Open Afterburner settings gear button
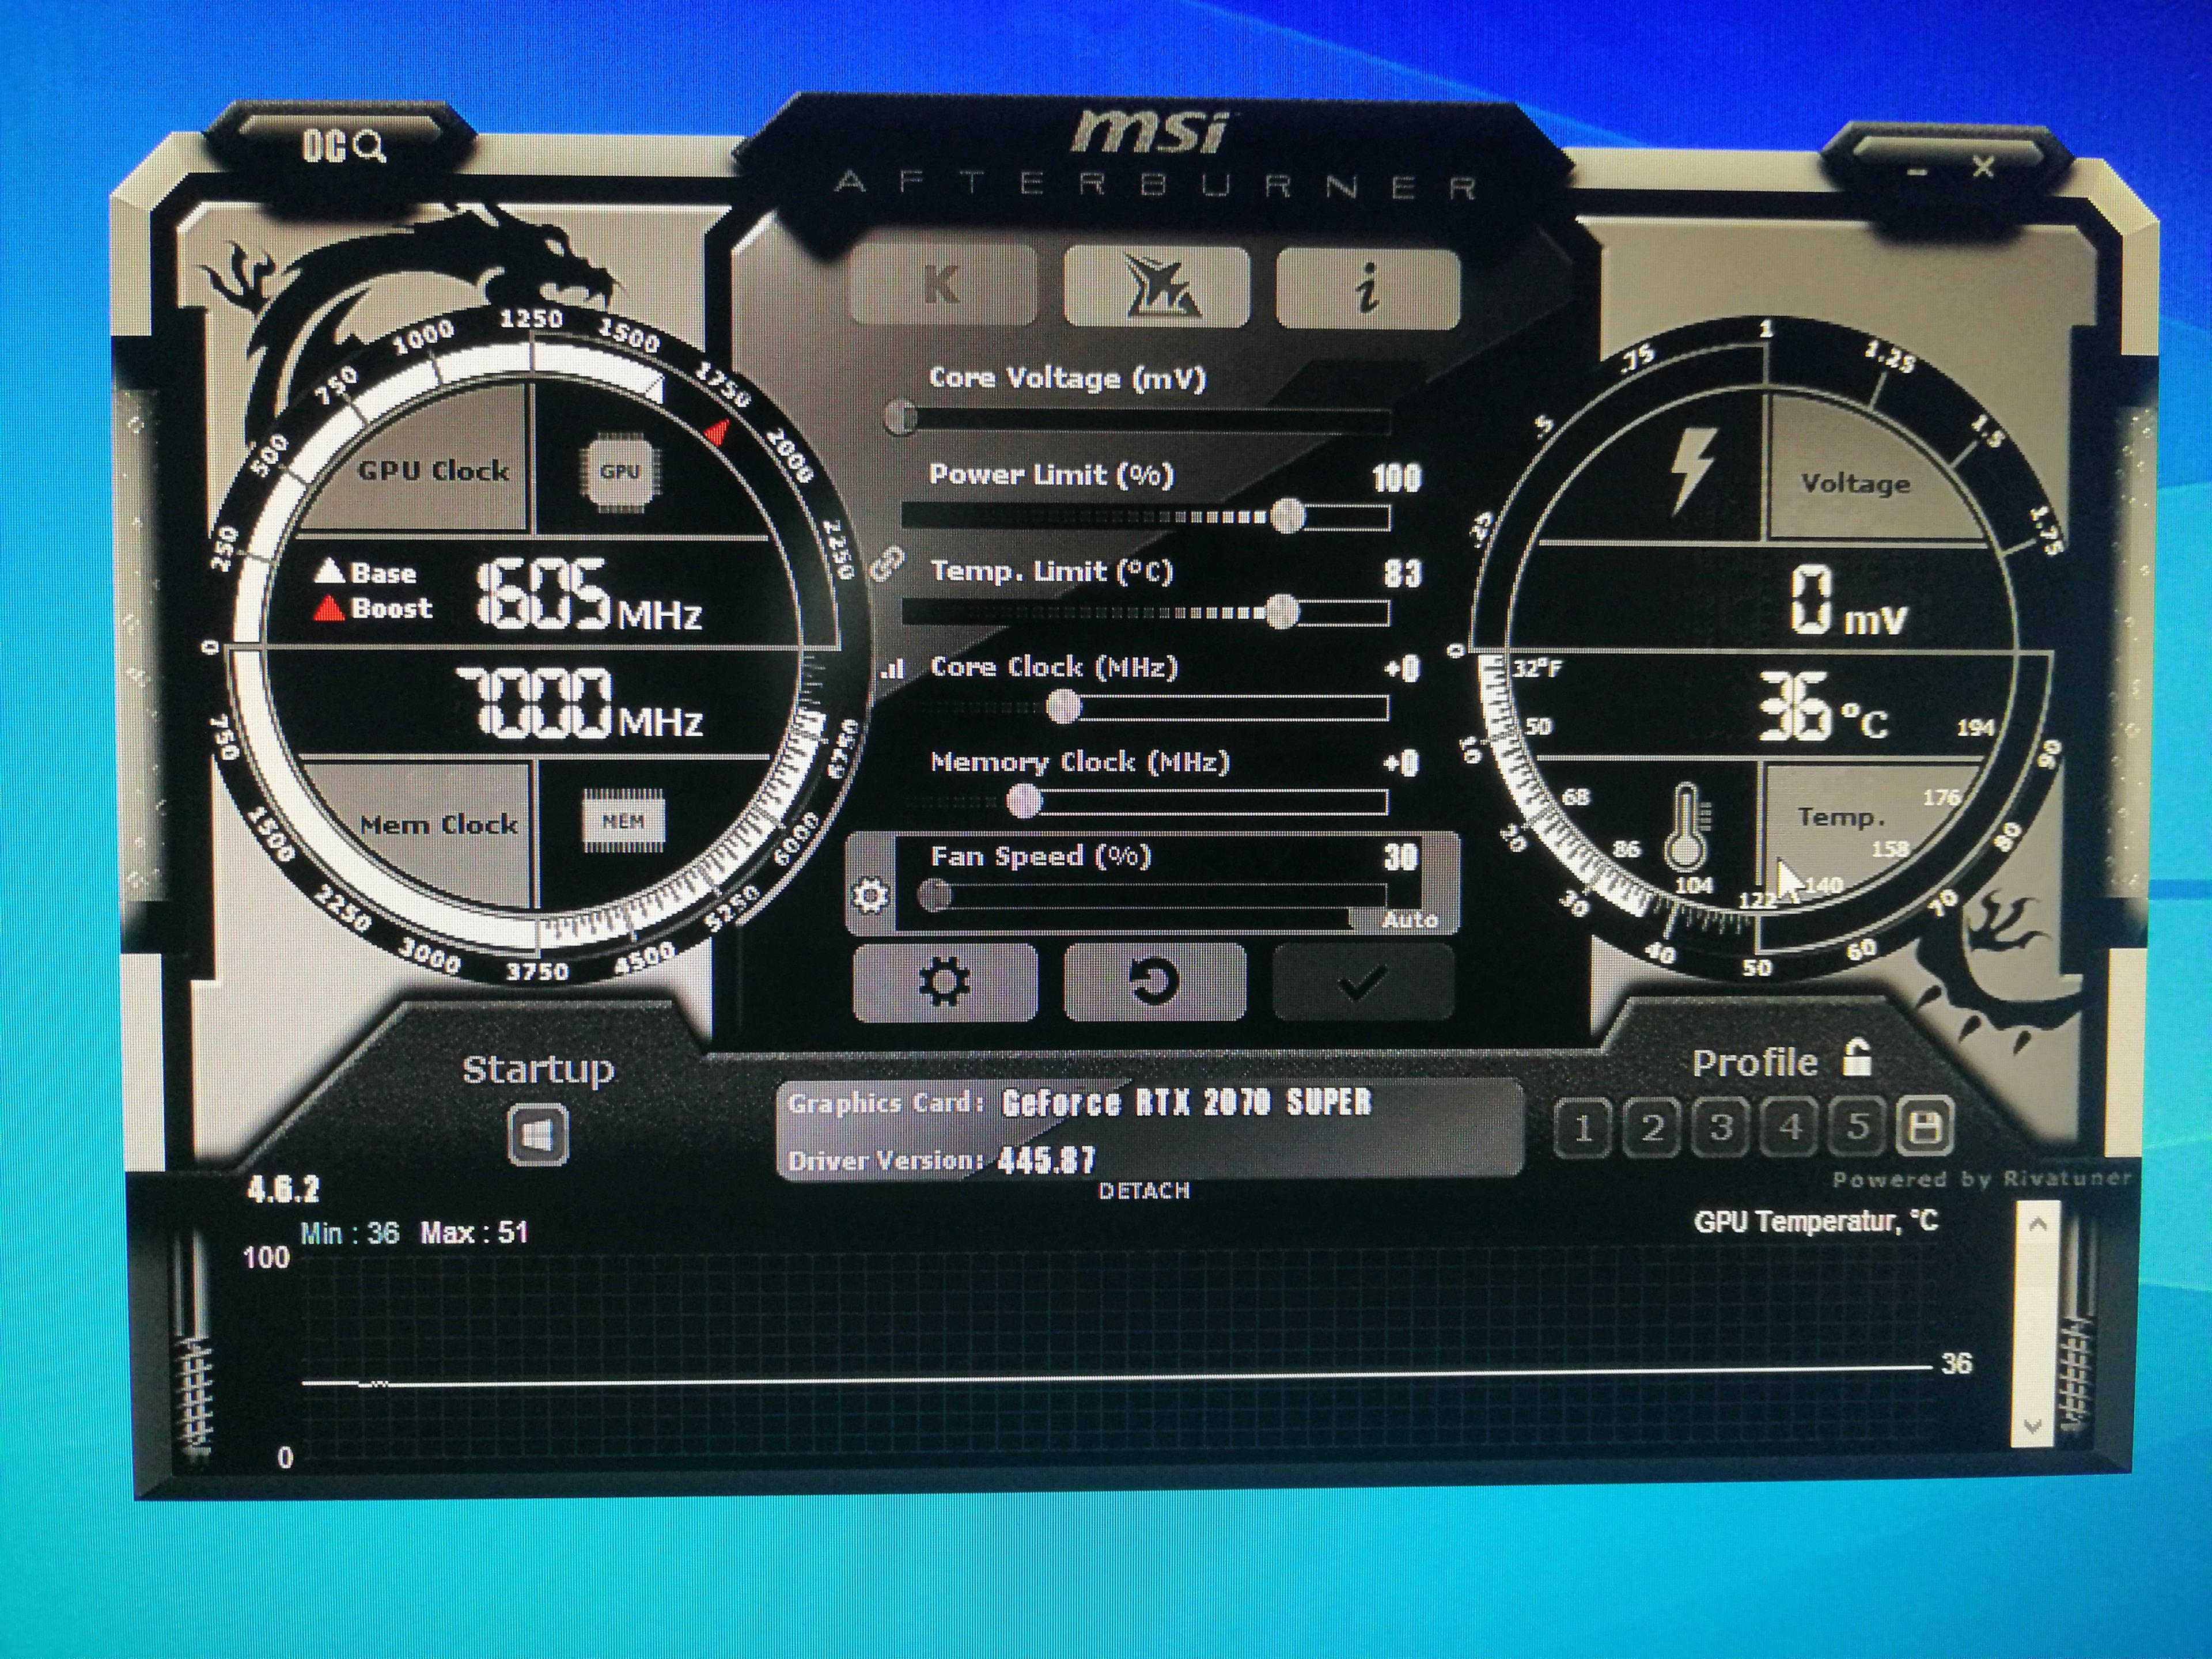Screen dimensions: 2212x1659 click(944, 982)
